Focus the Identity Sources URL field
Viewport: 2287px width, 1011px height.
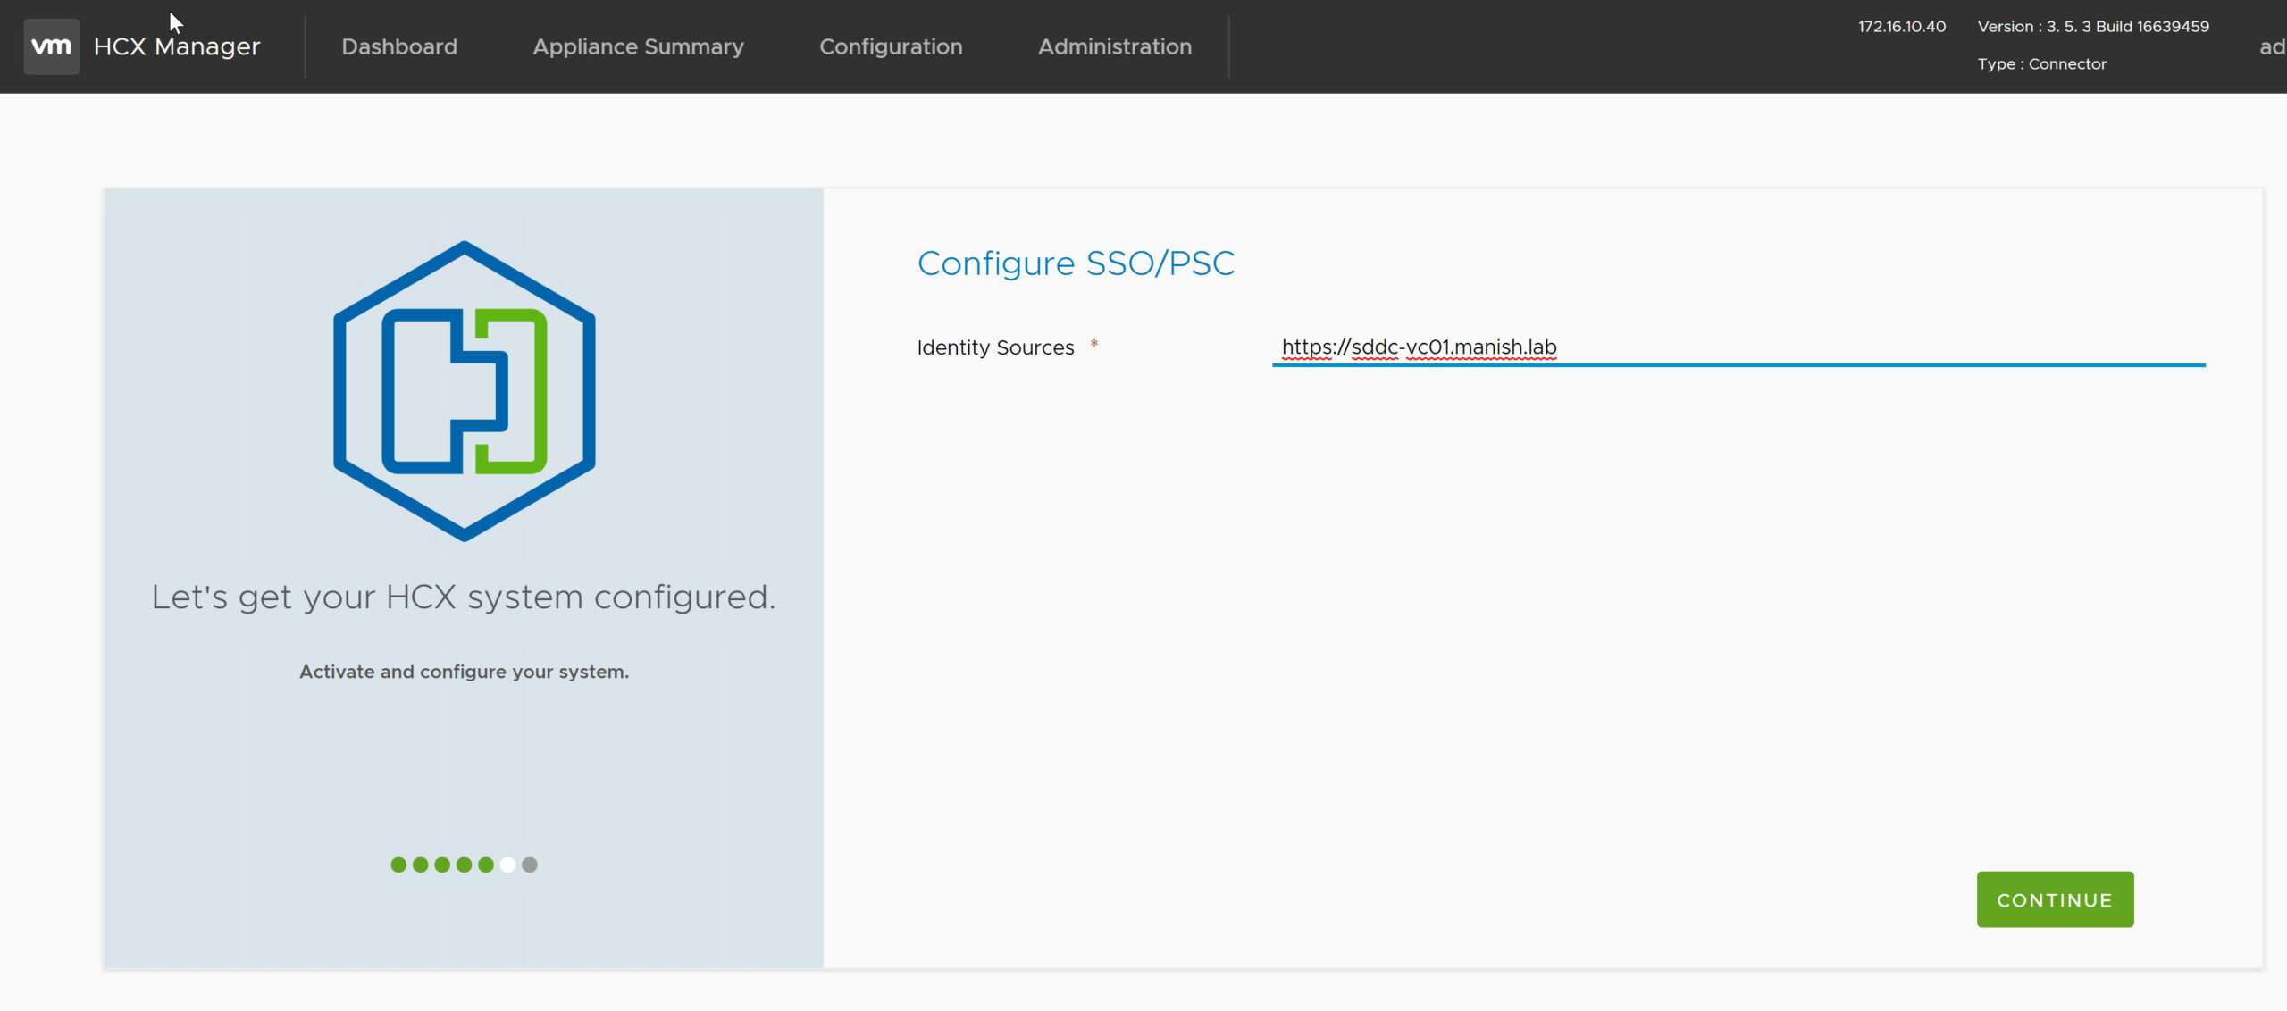pyautogui.click(x=1738, y=347)
